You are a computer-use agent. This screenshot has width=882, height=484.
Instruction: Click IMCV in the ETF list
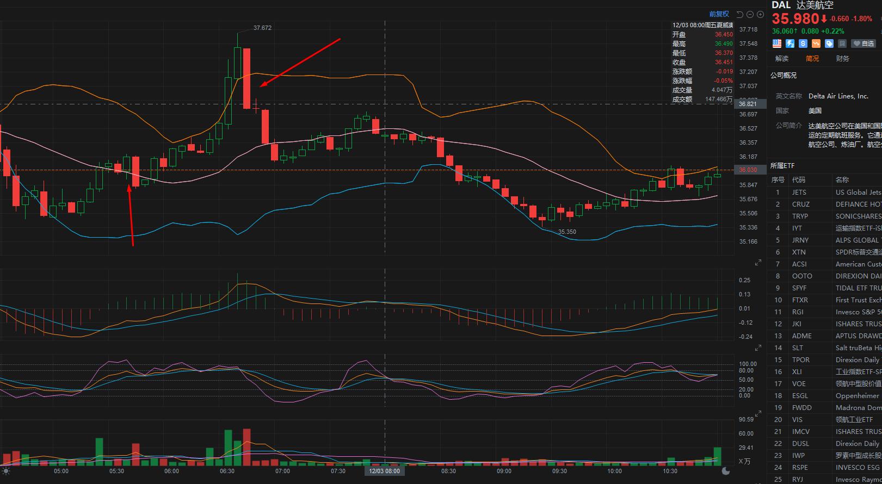(801, 432)
